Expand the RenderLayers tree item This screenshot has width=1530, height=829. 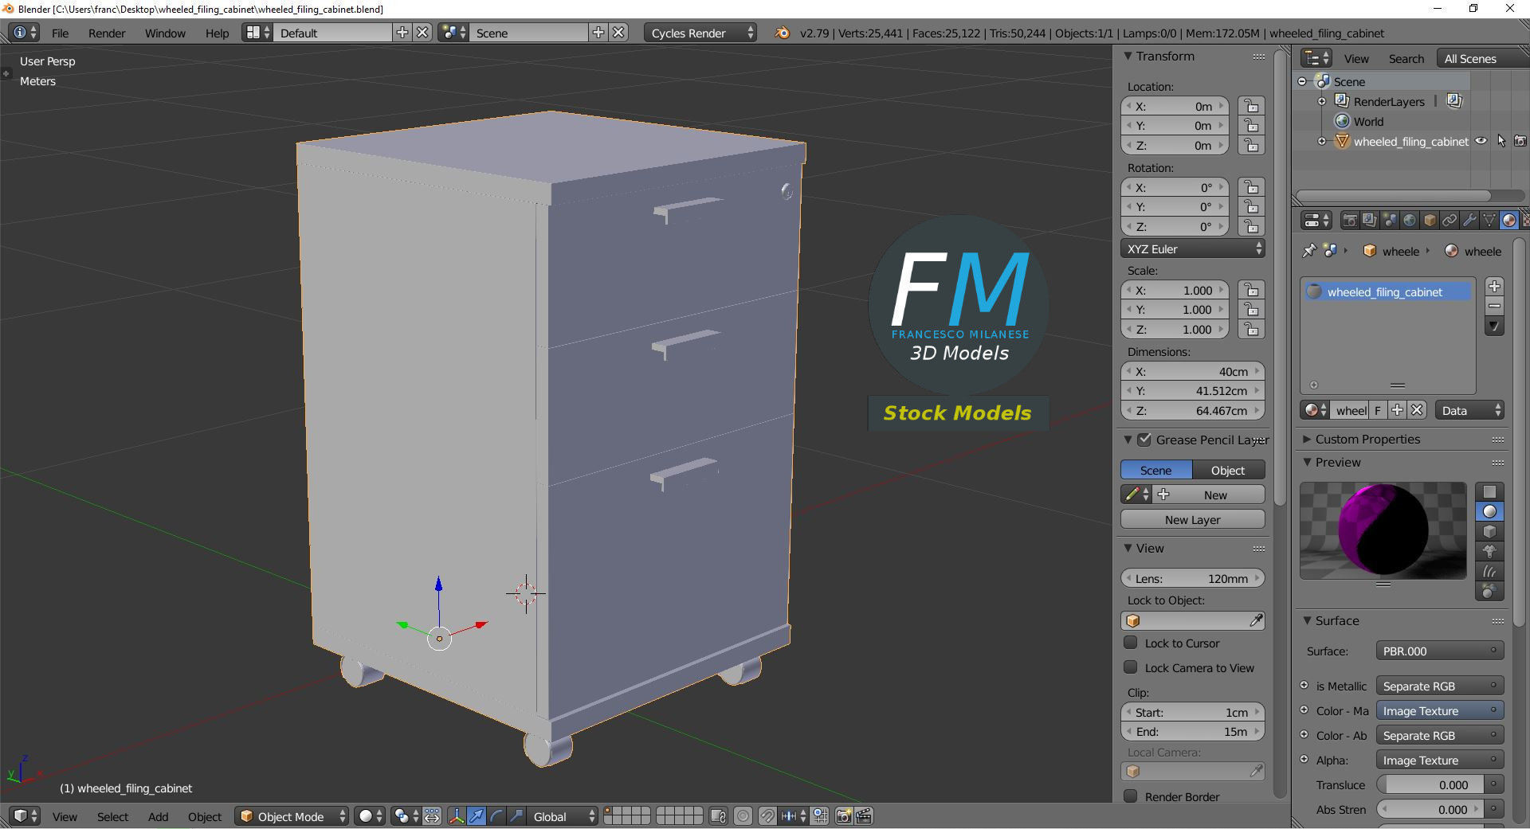point(1322,101)
